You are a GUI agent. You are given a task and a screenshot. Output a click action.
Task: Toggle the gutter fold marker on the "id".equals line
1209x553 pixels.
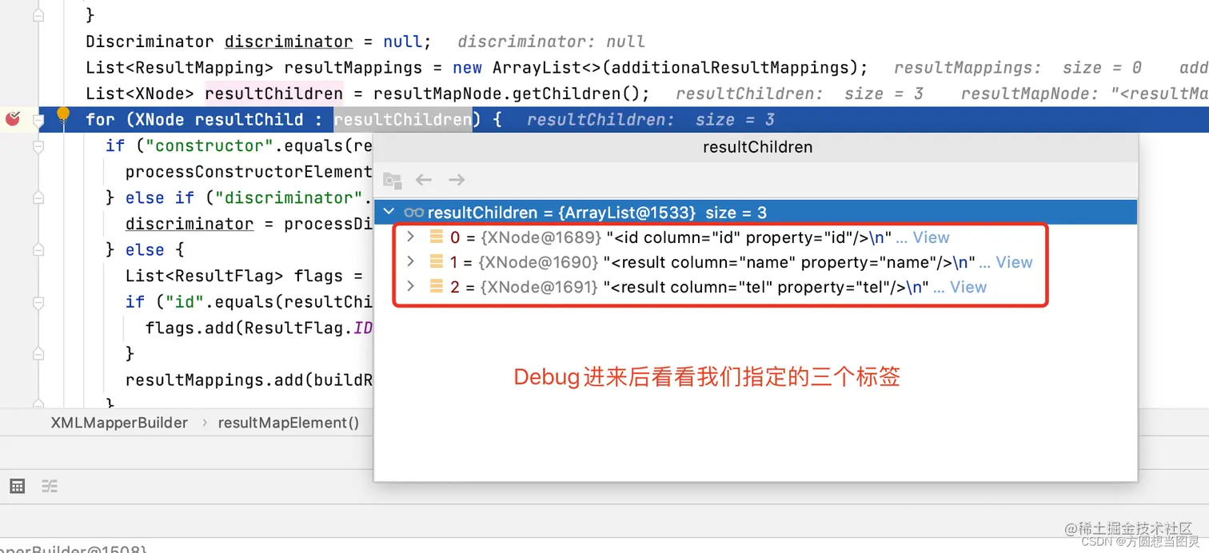tap(38, 302)
